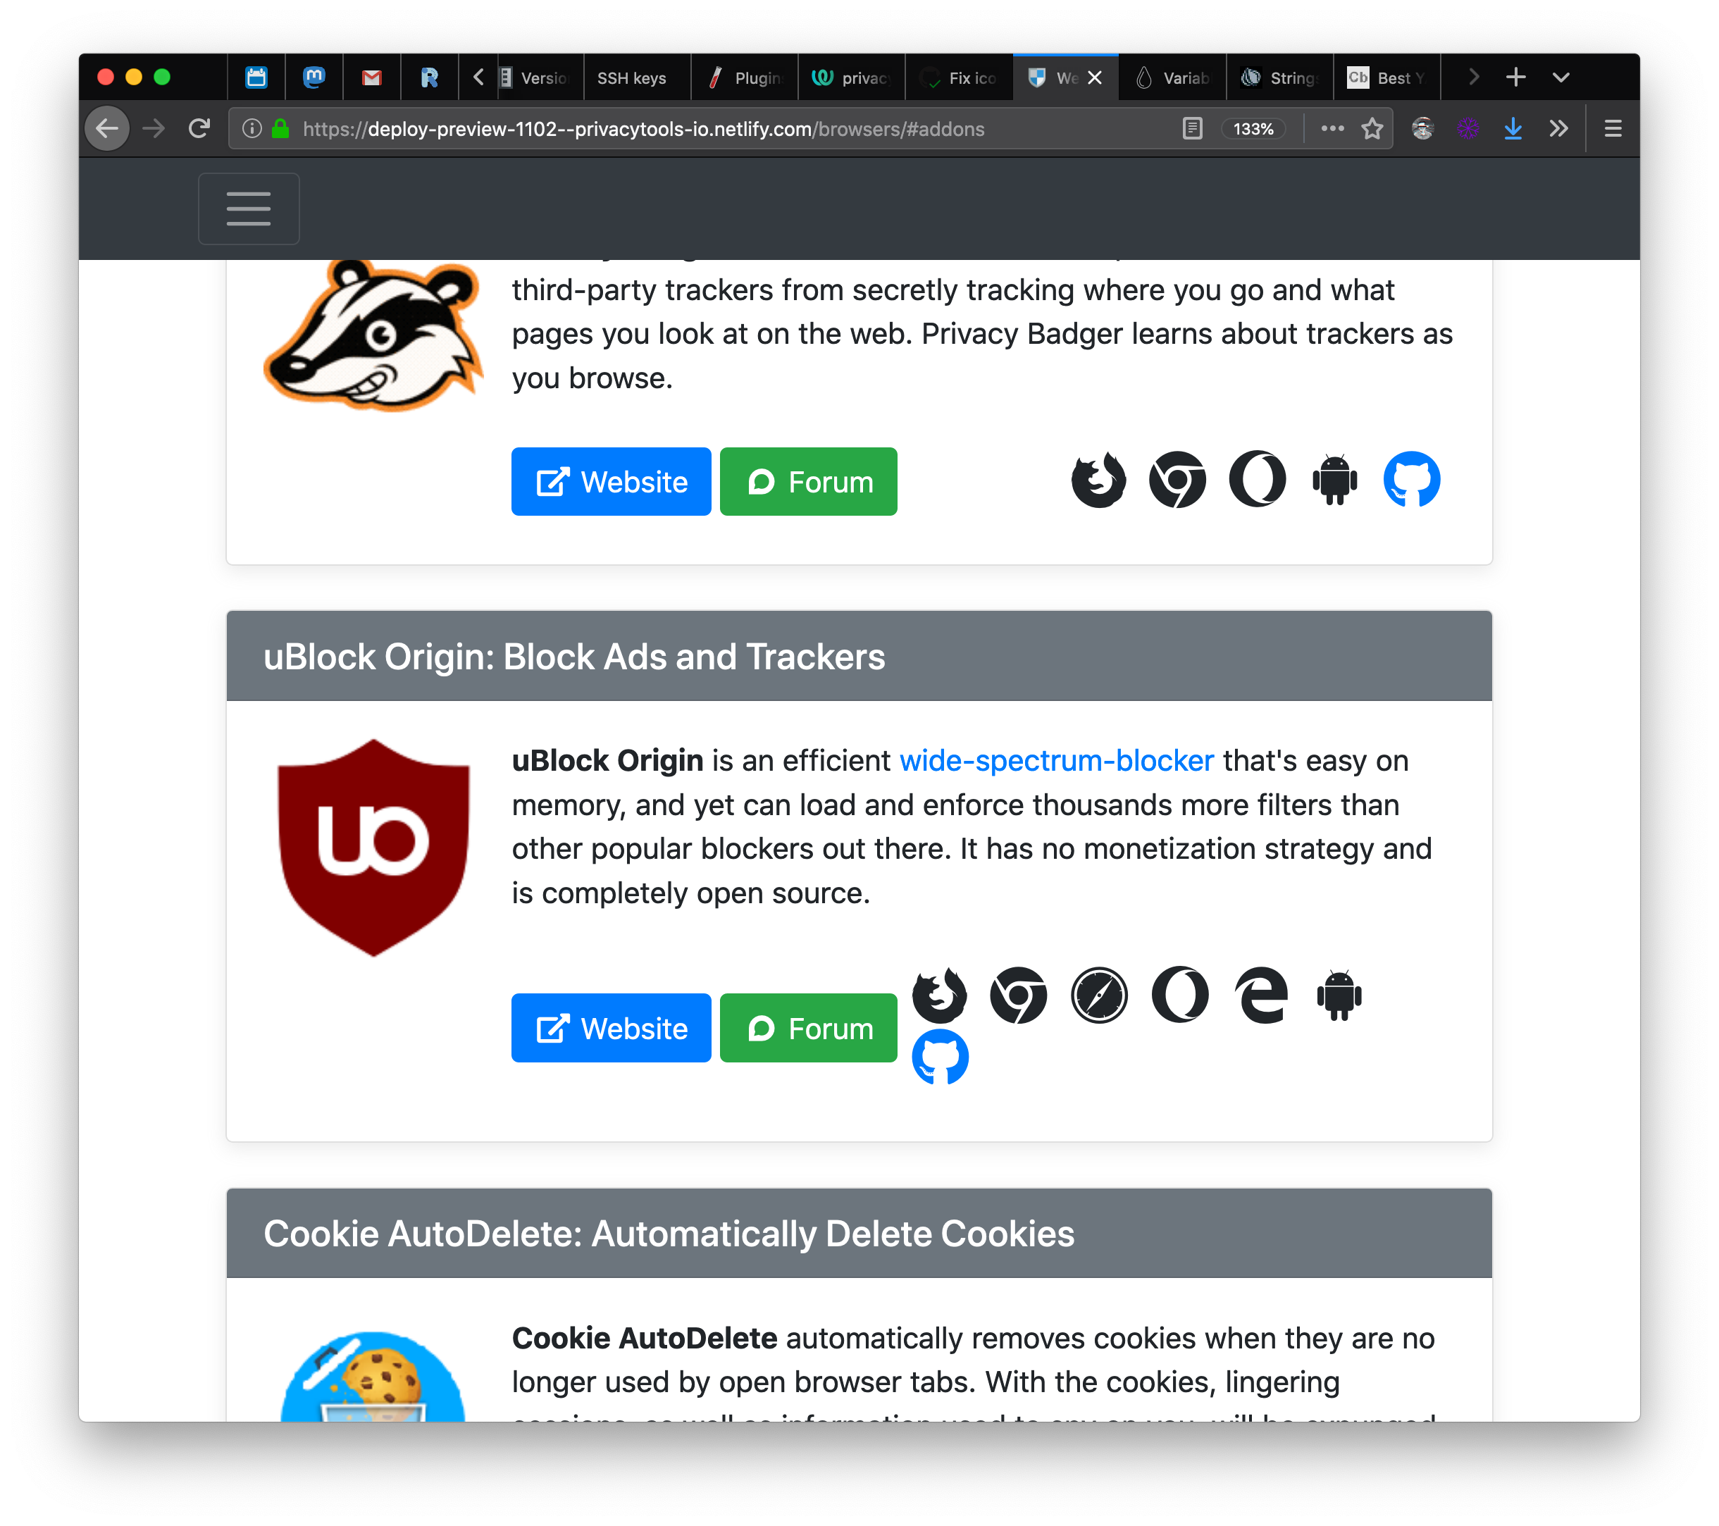Toggle Reader View in address bar
The image size is (1719, 1526).
pos(1193,129)
